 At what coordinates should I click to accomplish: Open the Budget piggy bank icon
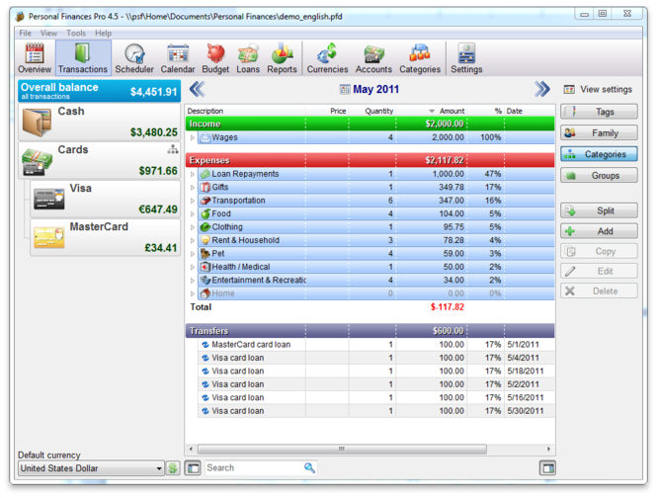(215, 58)
